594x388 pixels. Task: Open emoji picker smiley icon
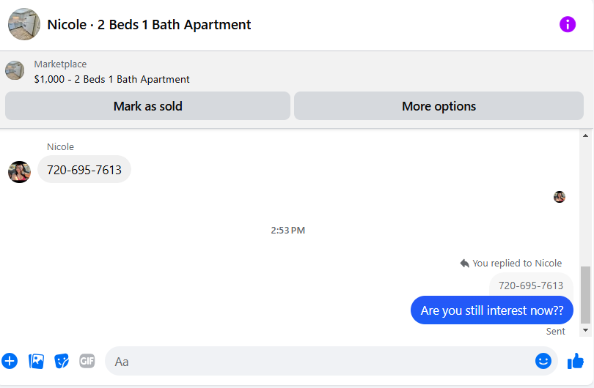(543, 361)
